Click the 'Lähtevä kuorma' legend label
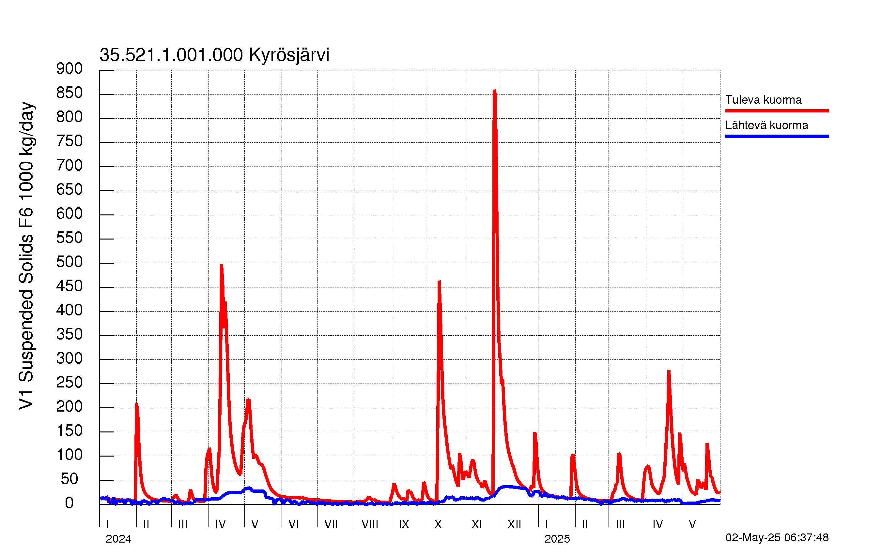The image size is (881, 554). tap(766, 125)
